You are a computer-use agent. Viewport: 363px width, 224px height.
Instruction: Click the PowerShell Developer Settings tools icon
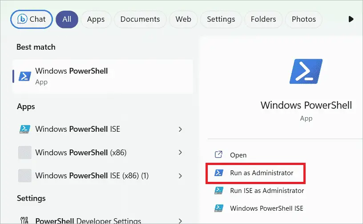coord(24,220)
